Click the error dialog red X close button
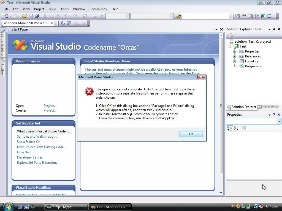 tap(201, 77)
